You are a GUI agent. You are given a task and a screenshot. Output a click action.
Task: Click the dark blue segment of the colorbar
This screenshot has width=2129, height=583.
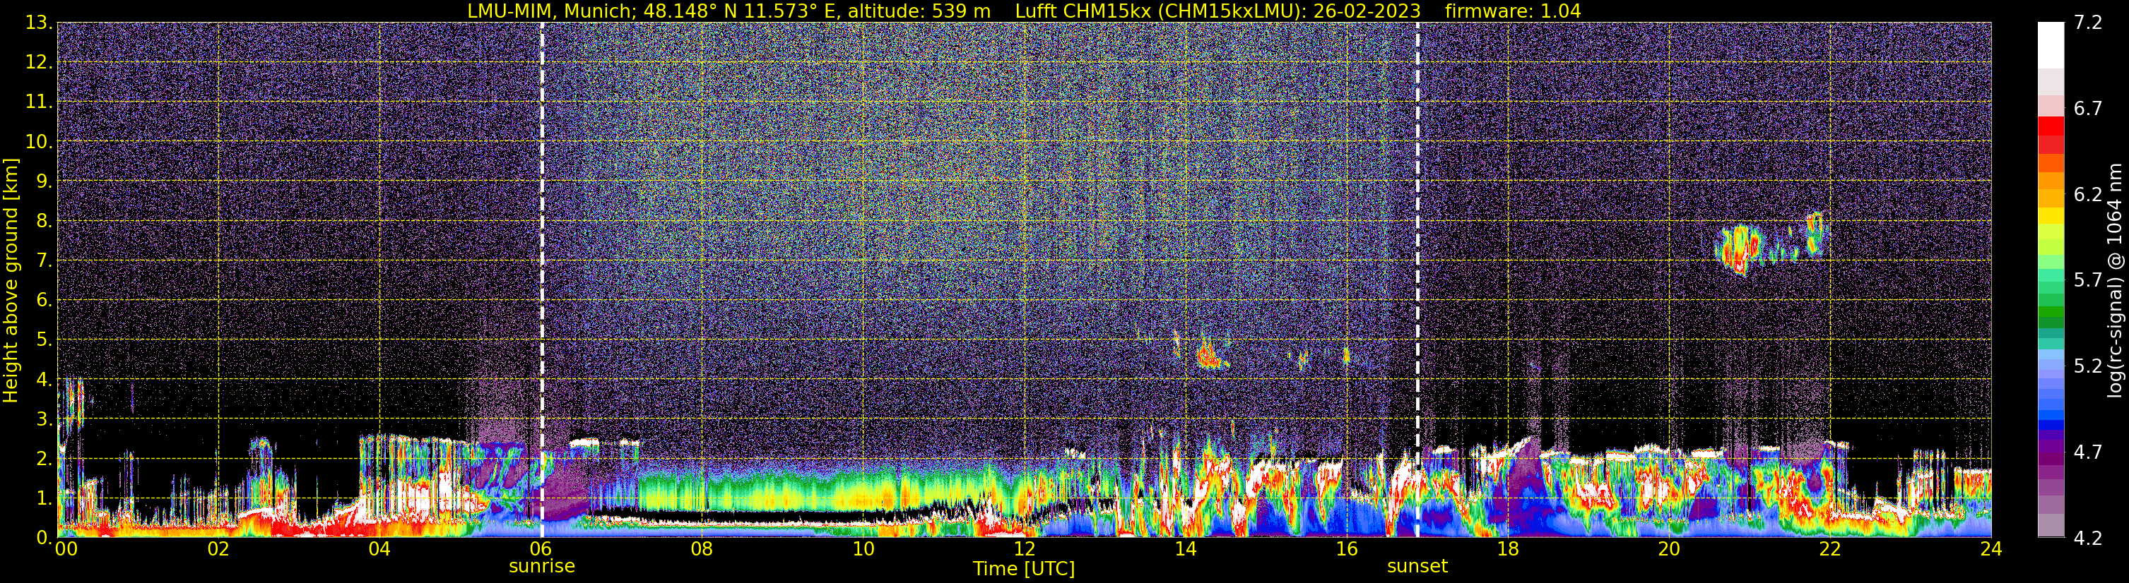(2051, 426)
